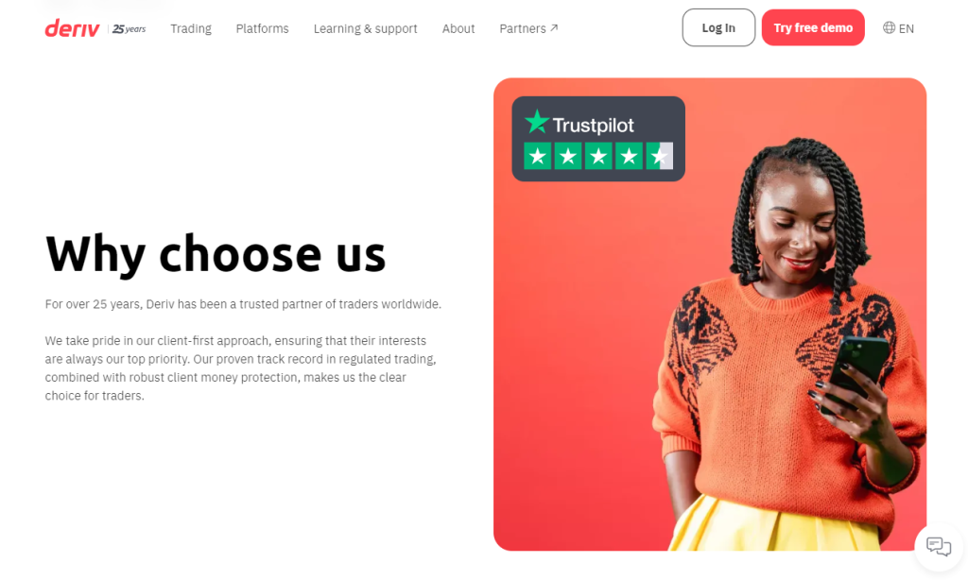Image resolution: width=968 pixels, height=580 pixels.
Task: Click the Log in button
Action: click(718, 27)
